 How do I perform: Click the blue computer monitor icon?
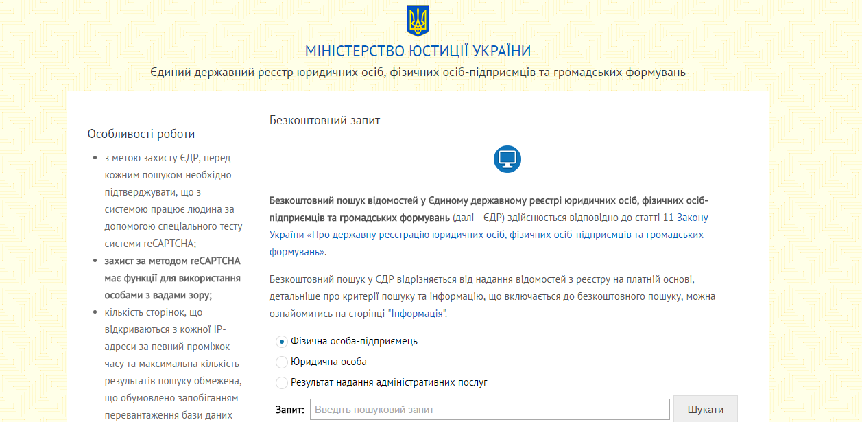click(507, 159)
